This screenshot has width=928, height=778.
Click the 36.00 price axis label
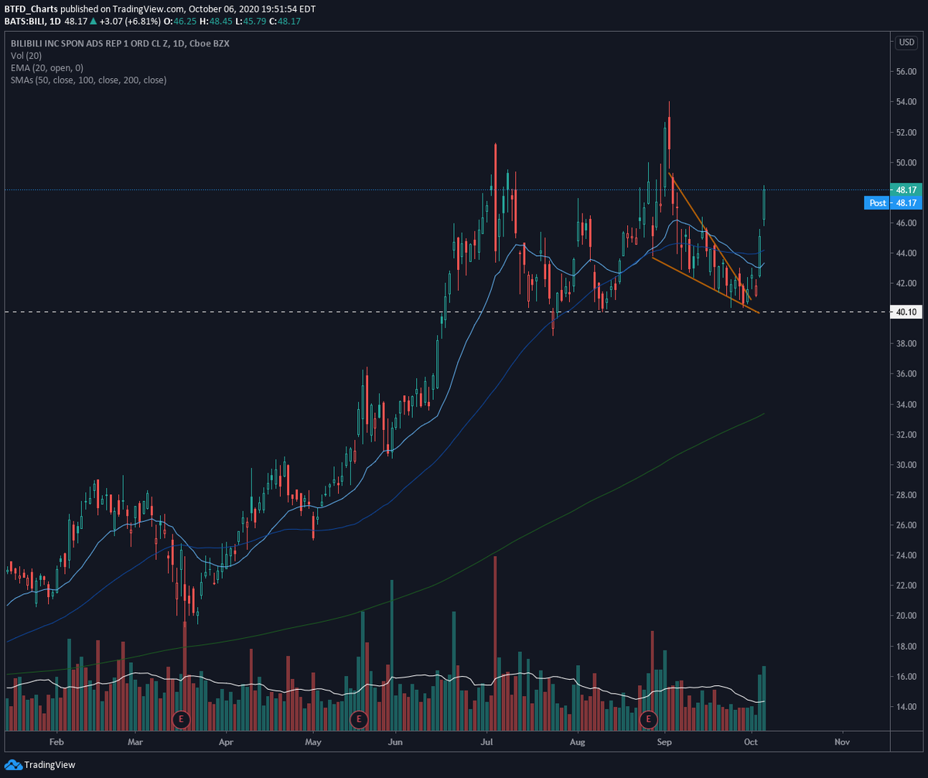point(906,374)
